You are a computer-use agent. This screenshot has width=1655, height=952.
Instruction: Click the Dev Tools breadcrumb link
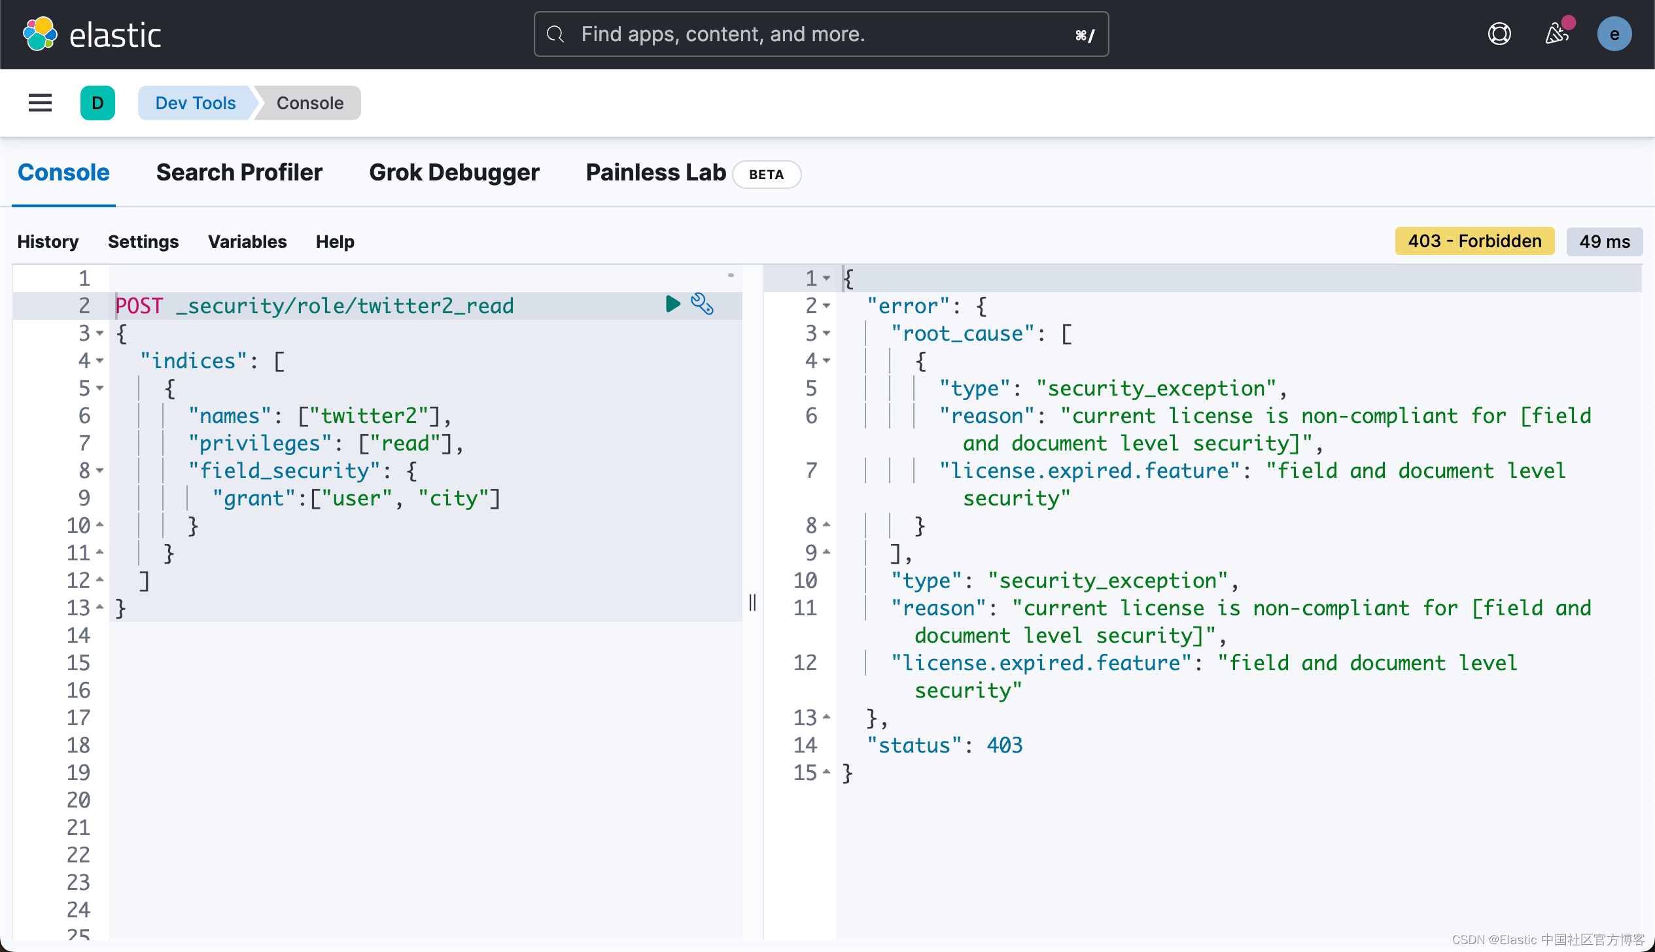195,103
